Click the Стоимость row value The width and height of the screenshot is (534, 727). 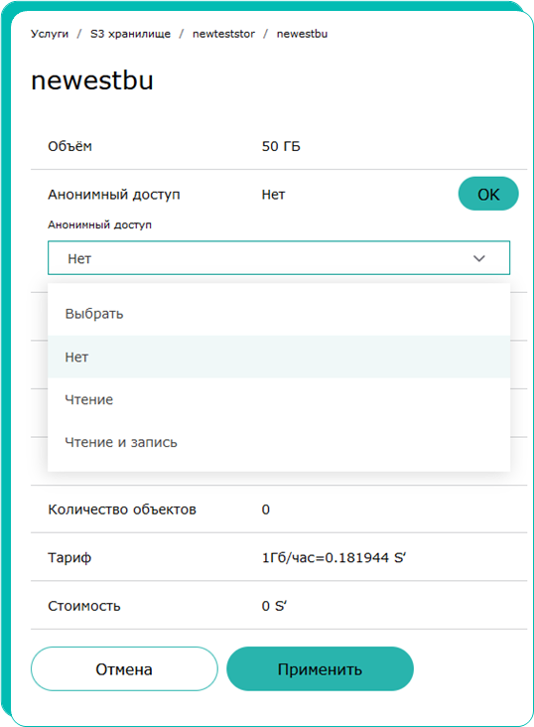point(274,606)
